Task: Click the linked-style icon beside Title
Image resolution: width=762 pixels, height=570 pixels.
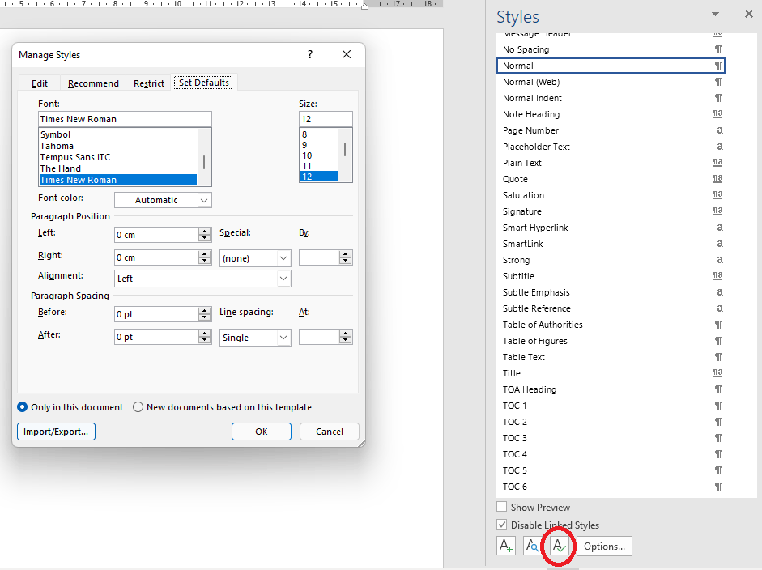Action: 717,372
